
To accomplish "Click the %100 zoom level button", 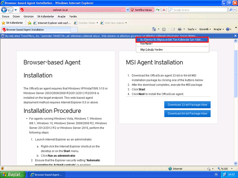I will pyautogui.click(x=223, y=169).
